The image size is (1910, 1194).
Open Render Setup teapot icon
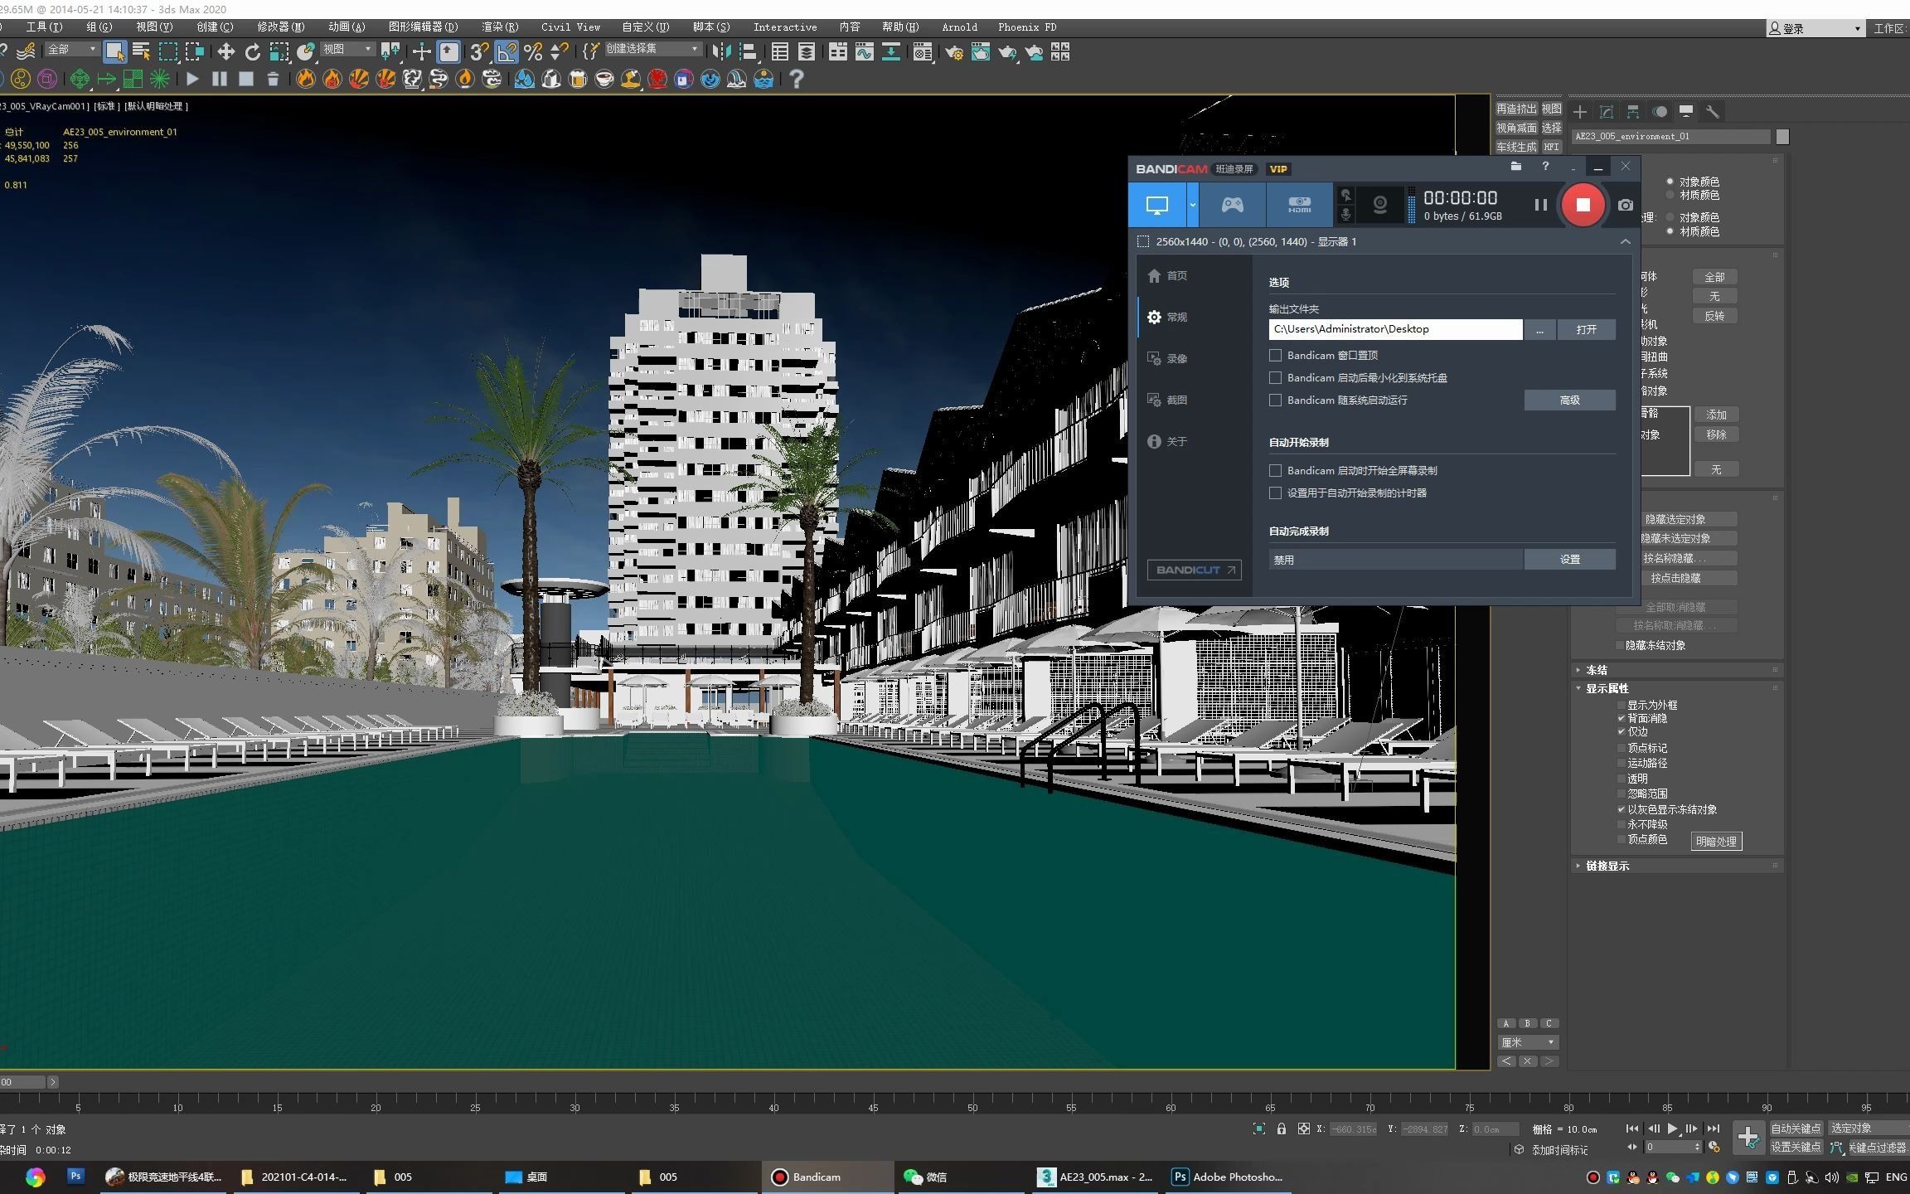(x=954, y=52)
